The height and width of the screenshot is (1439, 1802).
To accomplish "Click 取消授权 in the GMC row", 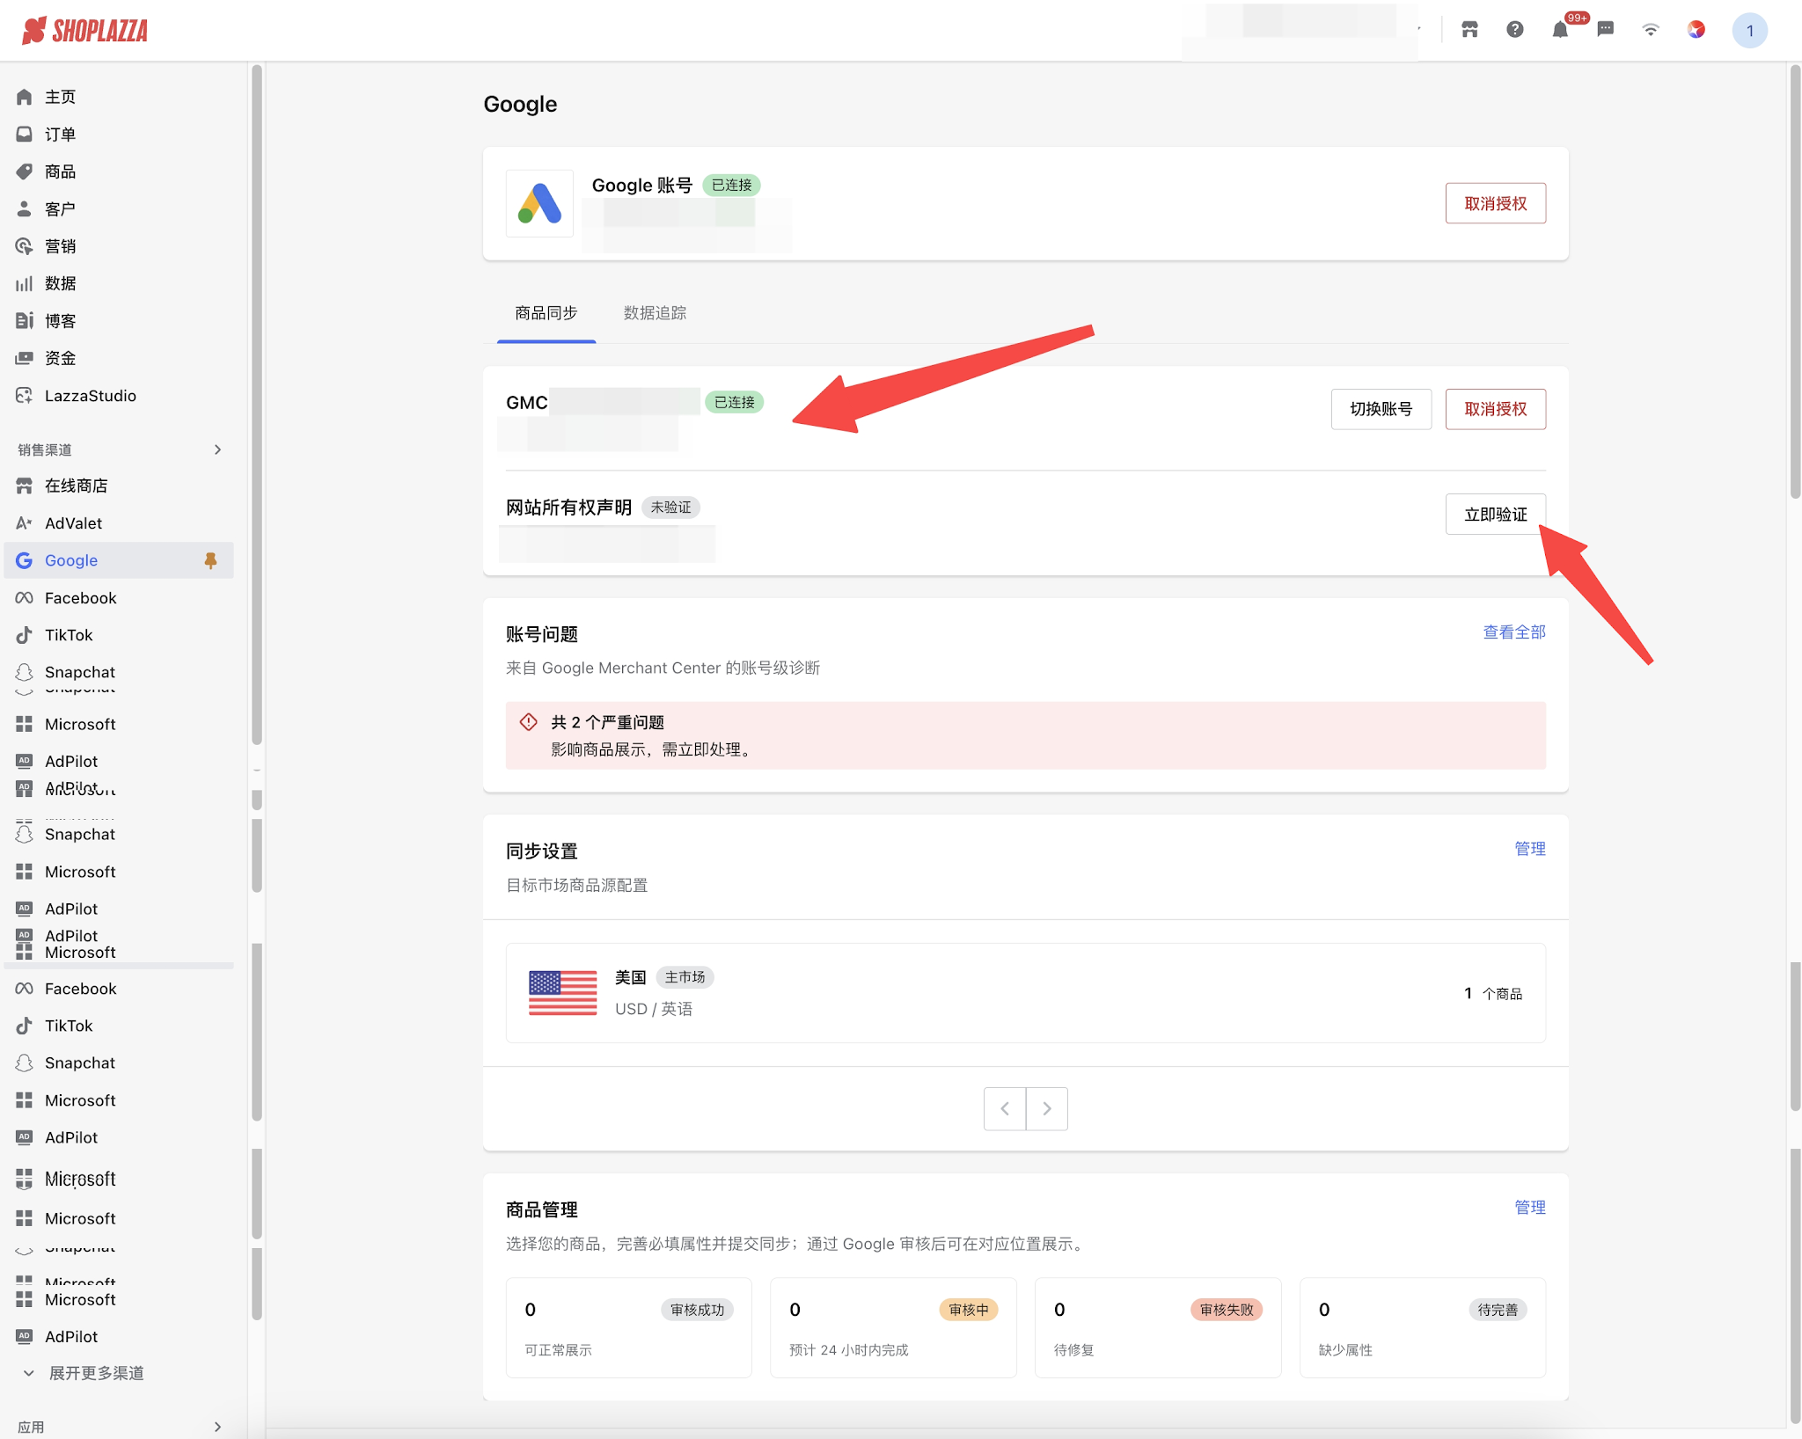I will [1495, 409].
